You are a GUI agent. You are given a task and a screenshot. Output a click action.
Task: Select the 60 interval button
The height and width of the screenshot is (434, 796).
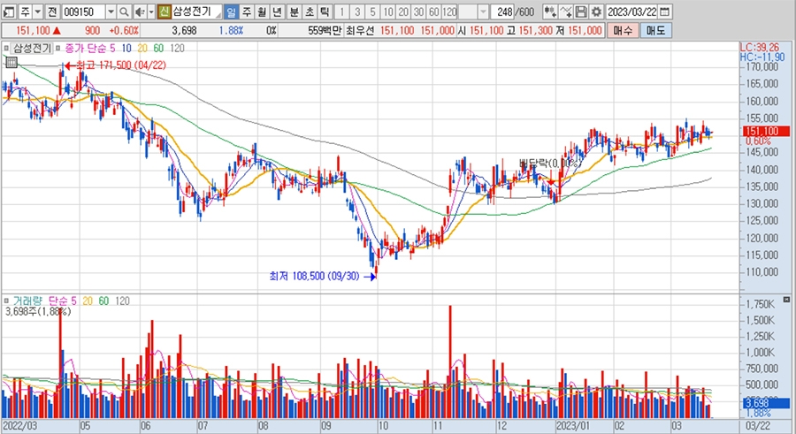(433, 11)
